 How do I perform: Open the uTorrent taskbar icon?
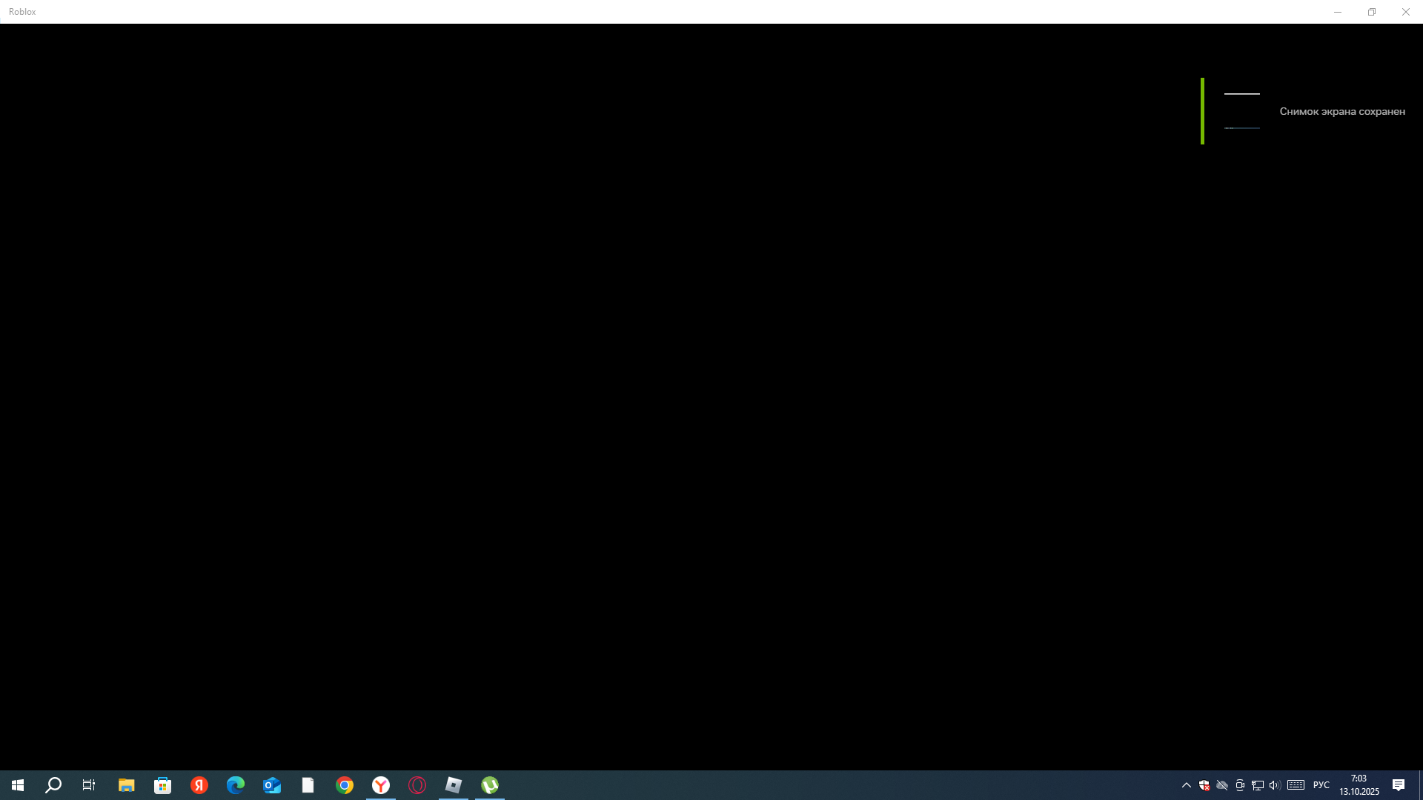(490, 785)
